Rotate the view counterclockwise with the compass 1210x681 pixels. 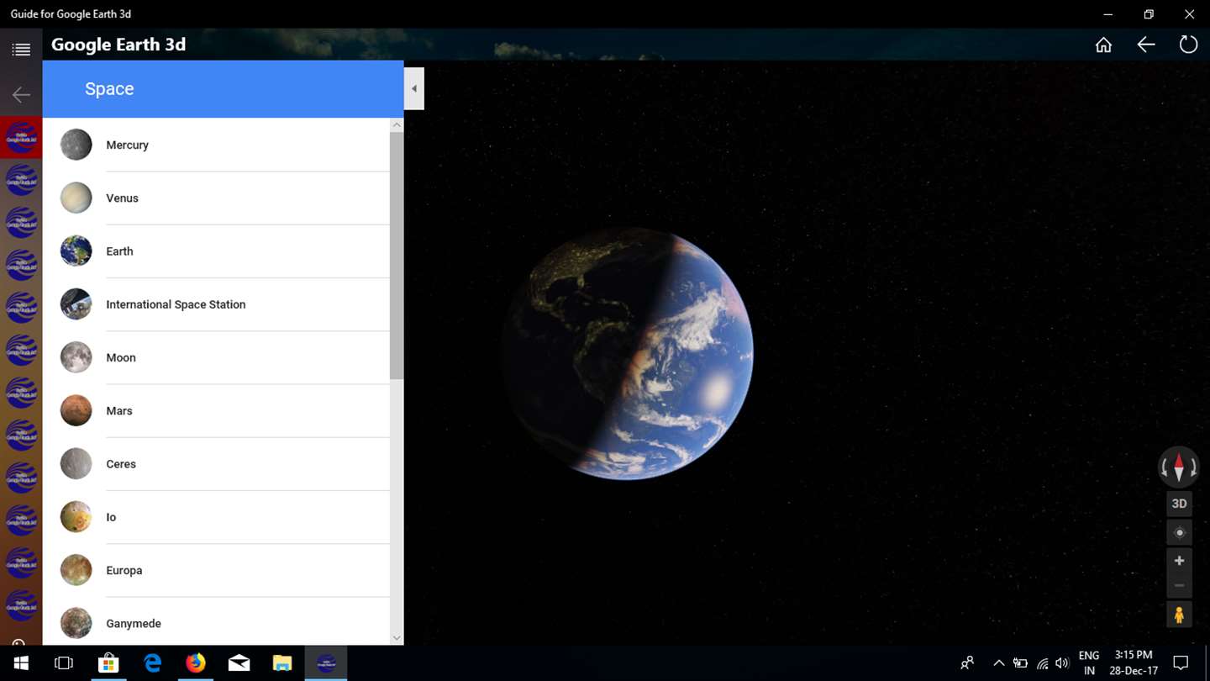pyautogui.click(x=1165, y=468)
